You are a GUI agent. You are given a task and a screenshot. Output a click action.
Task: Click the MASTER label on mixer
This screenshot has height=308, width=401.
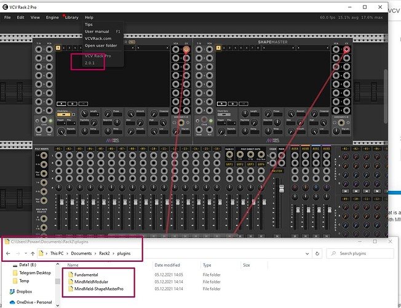pyautogui.click(x=277, y=171)
